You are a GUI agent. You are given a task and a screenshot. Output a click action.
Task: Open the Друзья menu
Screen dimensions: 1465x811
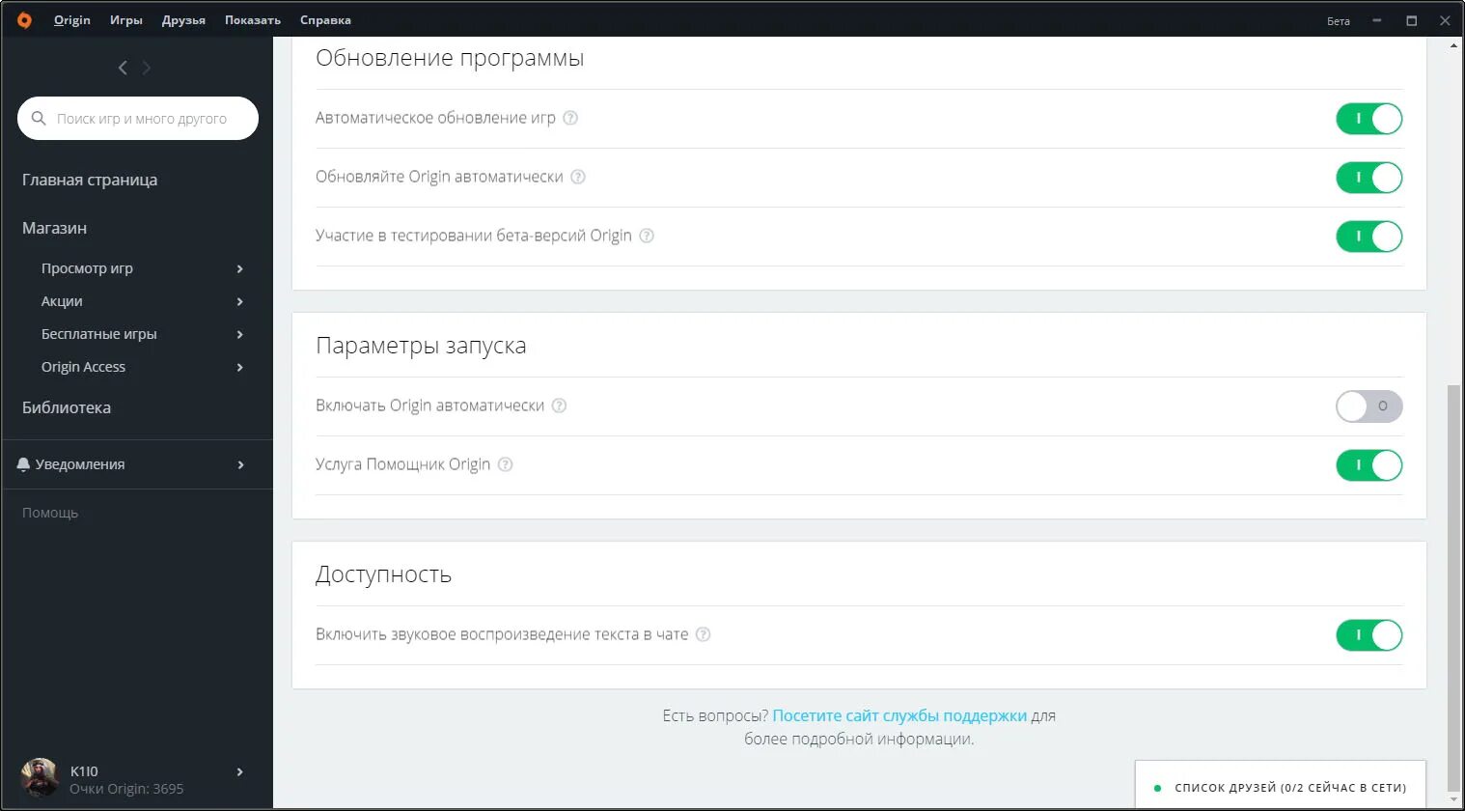[x=183, y=19]
